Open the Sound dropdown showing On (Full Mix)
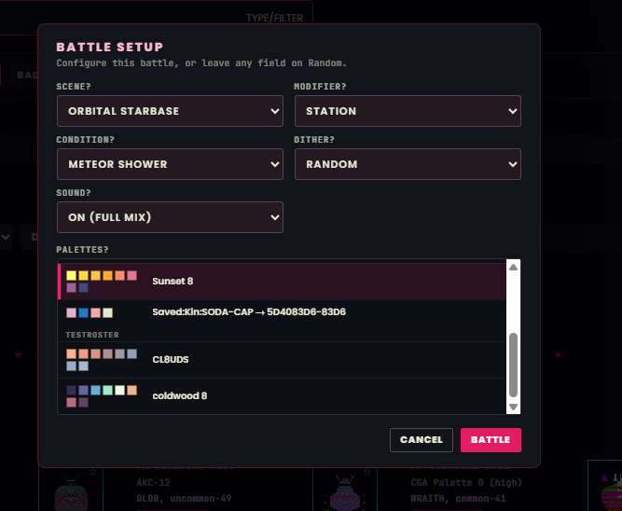This screenshot has width=622, height=511. pyautogui.click(x=170, y=217)
